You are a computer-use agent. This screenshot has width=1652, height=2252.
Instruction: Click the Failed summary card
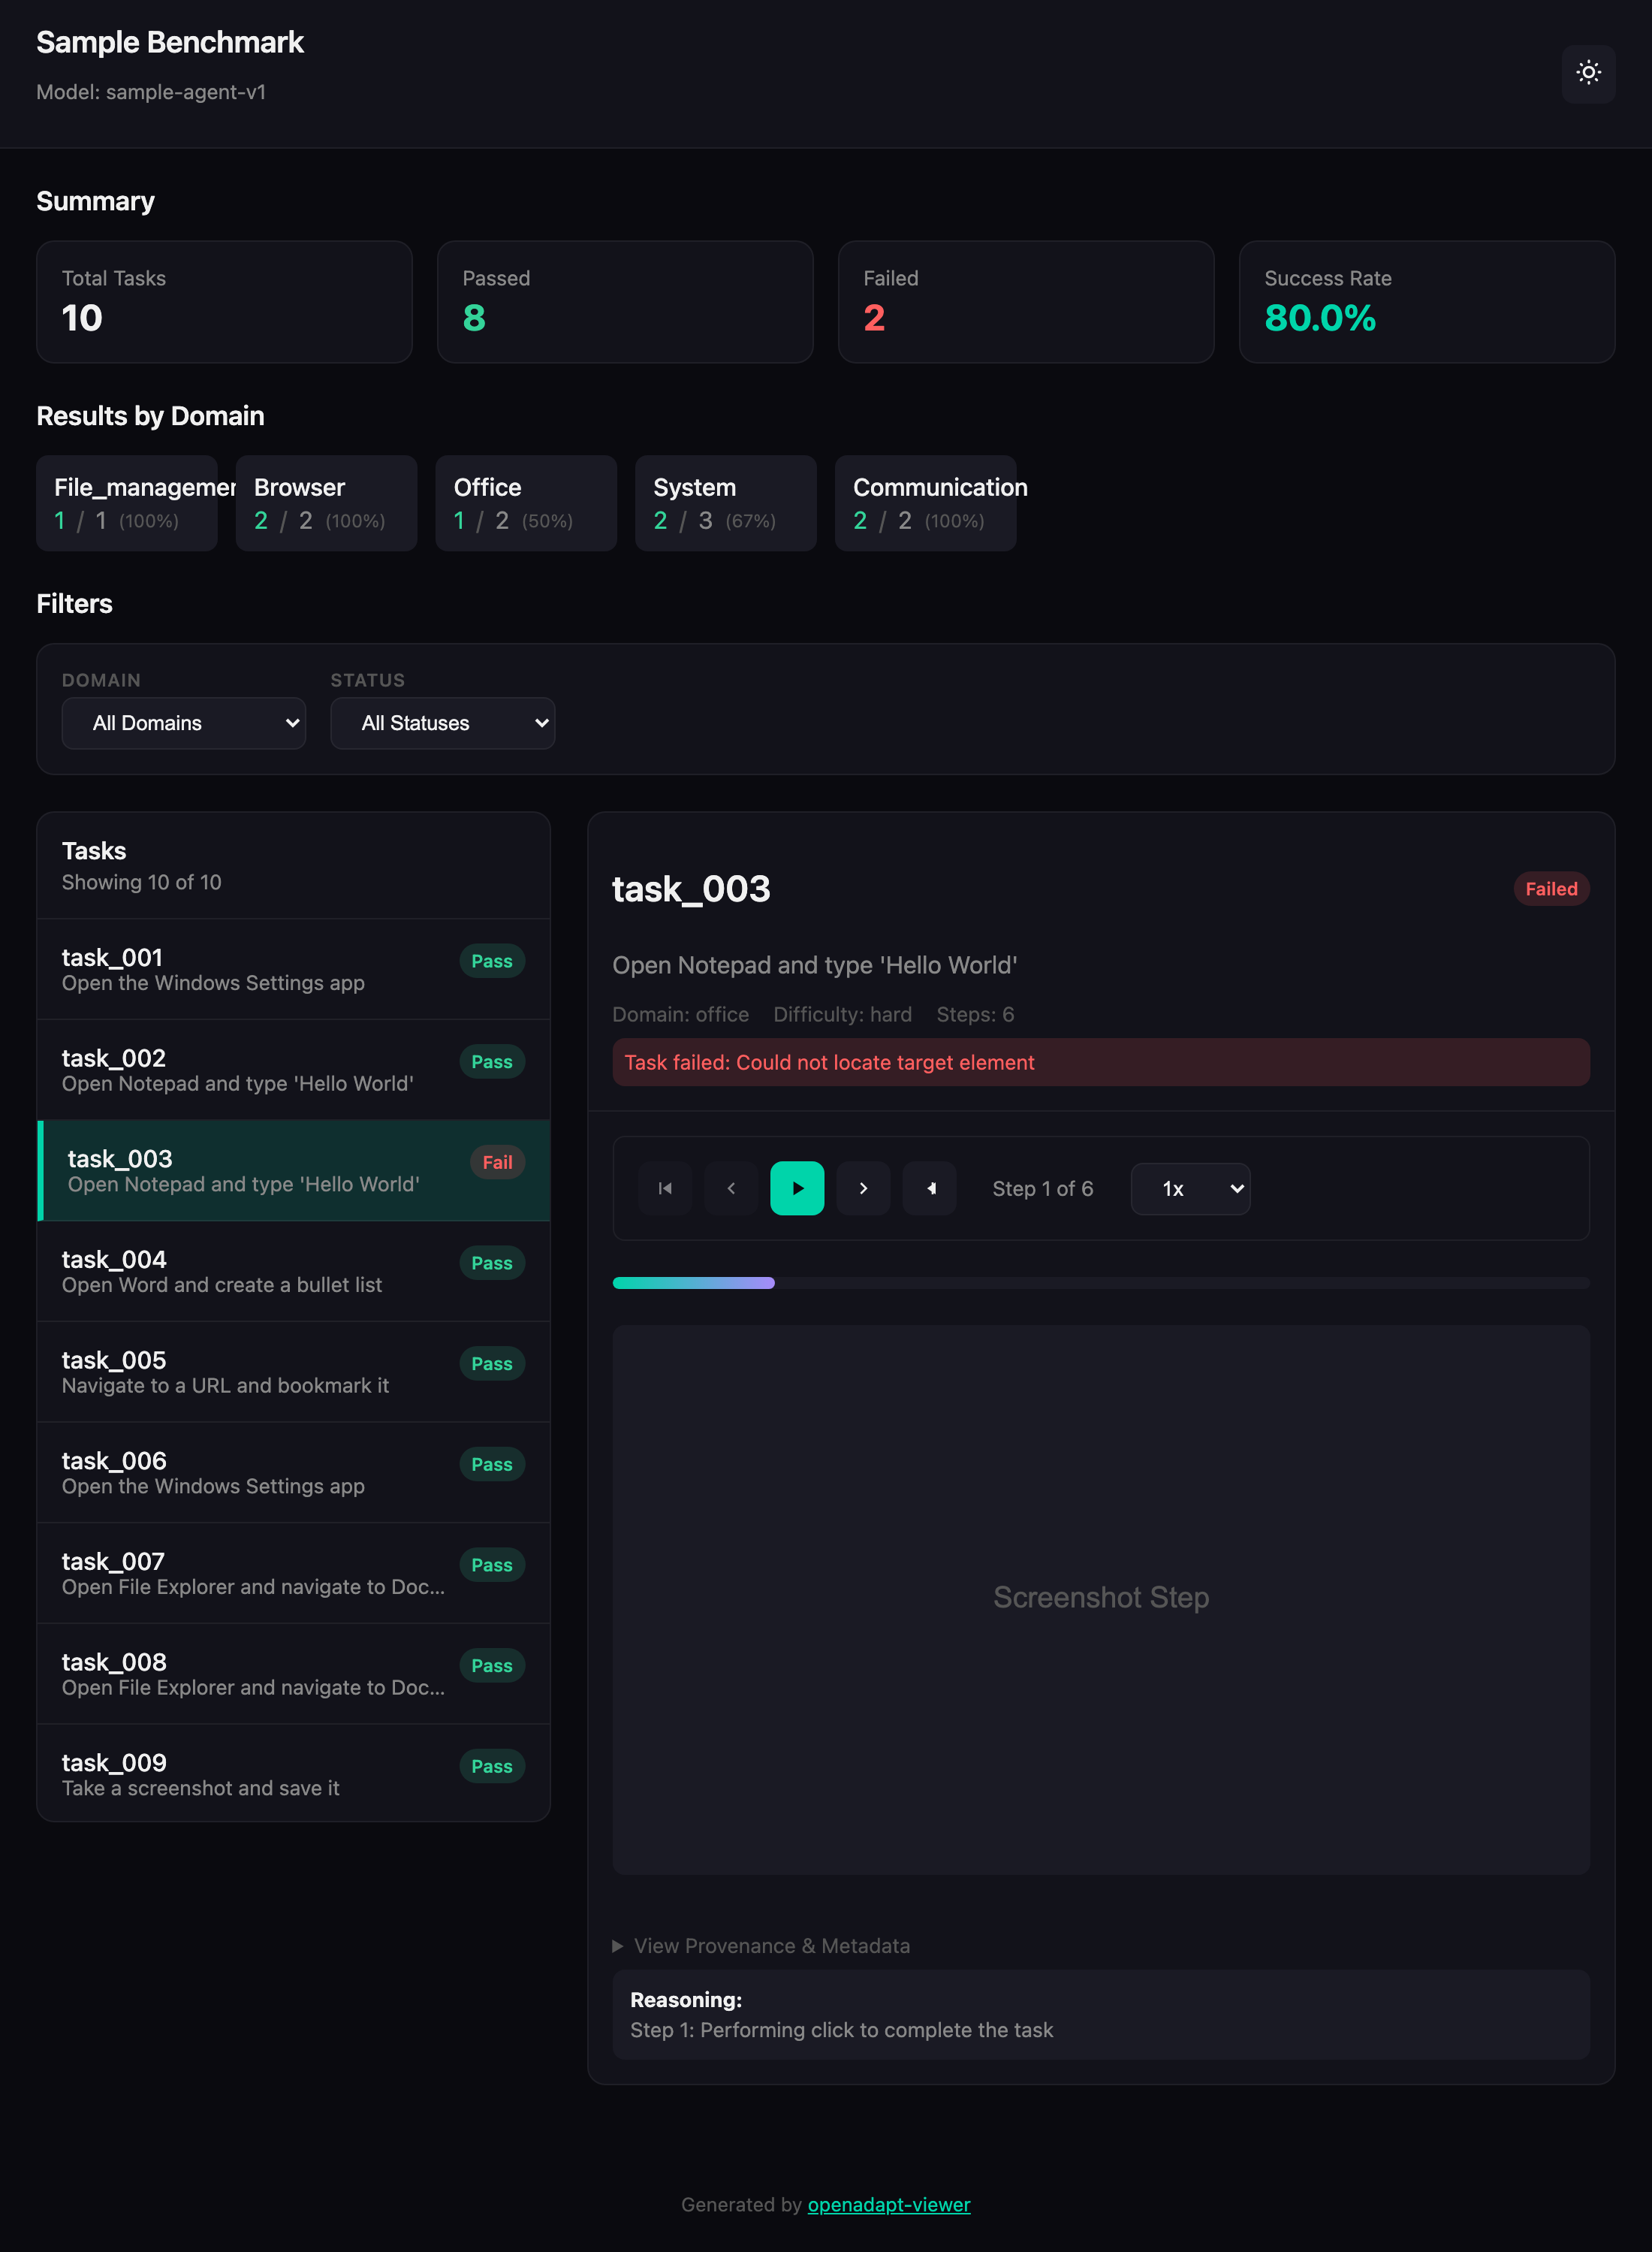tap(1026, 302)
